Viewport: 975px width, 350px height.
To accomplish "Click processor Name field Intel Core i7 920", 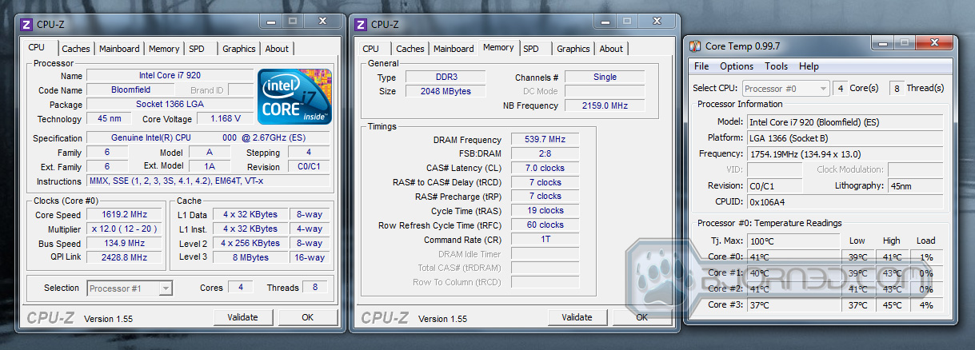I will pos(170,76).
